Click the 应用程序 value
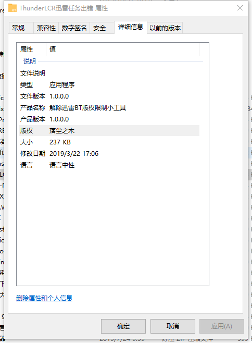 pyautogui.click(x=62, y=84)
